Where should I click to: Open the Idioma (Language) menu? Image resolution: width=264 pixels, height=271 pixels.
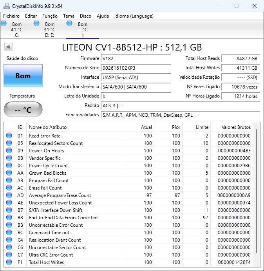coord(134,16)
